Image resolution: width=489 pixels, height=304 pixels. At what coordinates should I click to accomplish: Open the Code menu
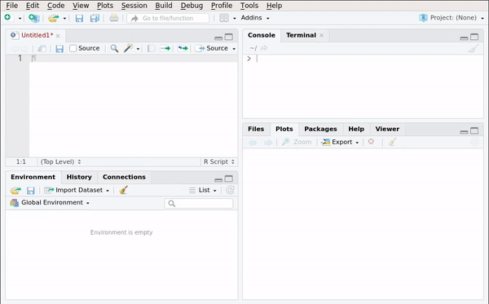click(55, 6)
